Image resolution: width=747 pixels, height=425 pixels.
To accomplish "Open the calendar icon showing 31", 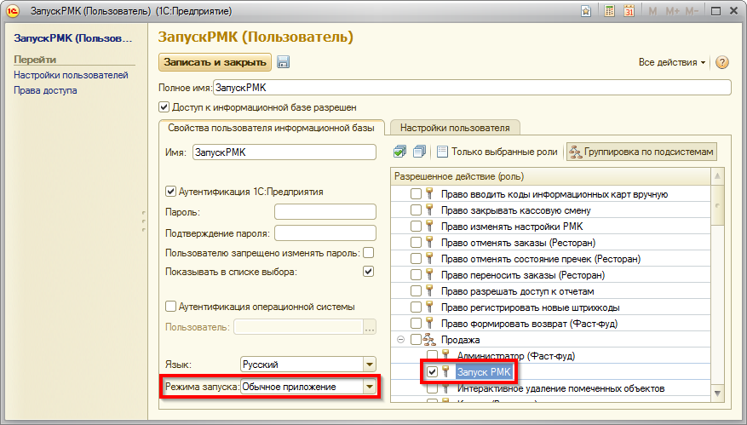I will click(629, 12).
